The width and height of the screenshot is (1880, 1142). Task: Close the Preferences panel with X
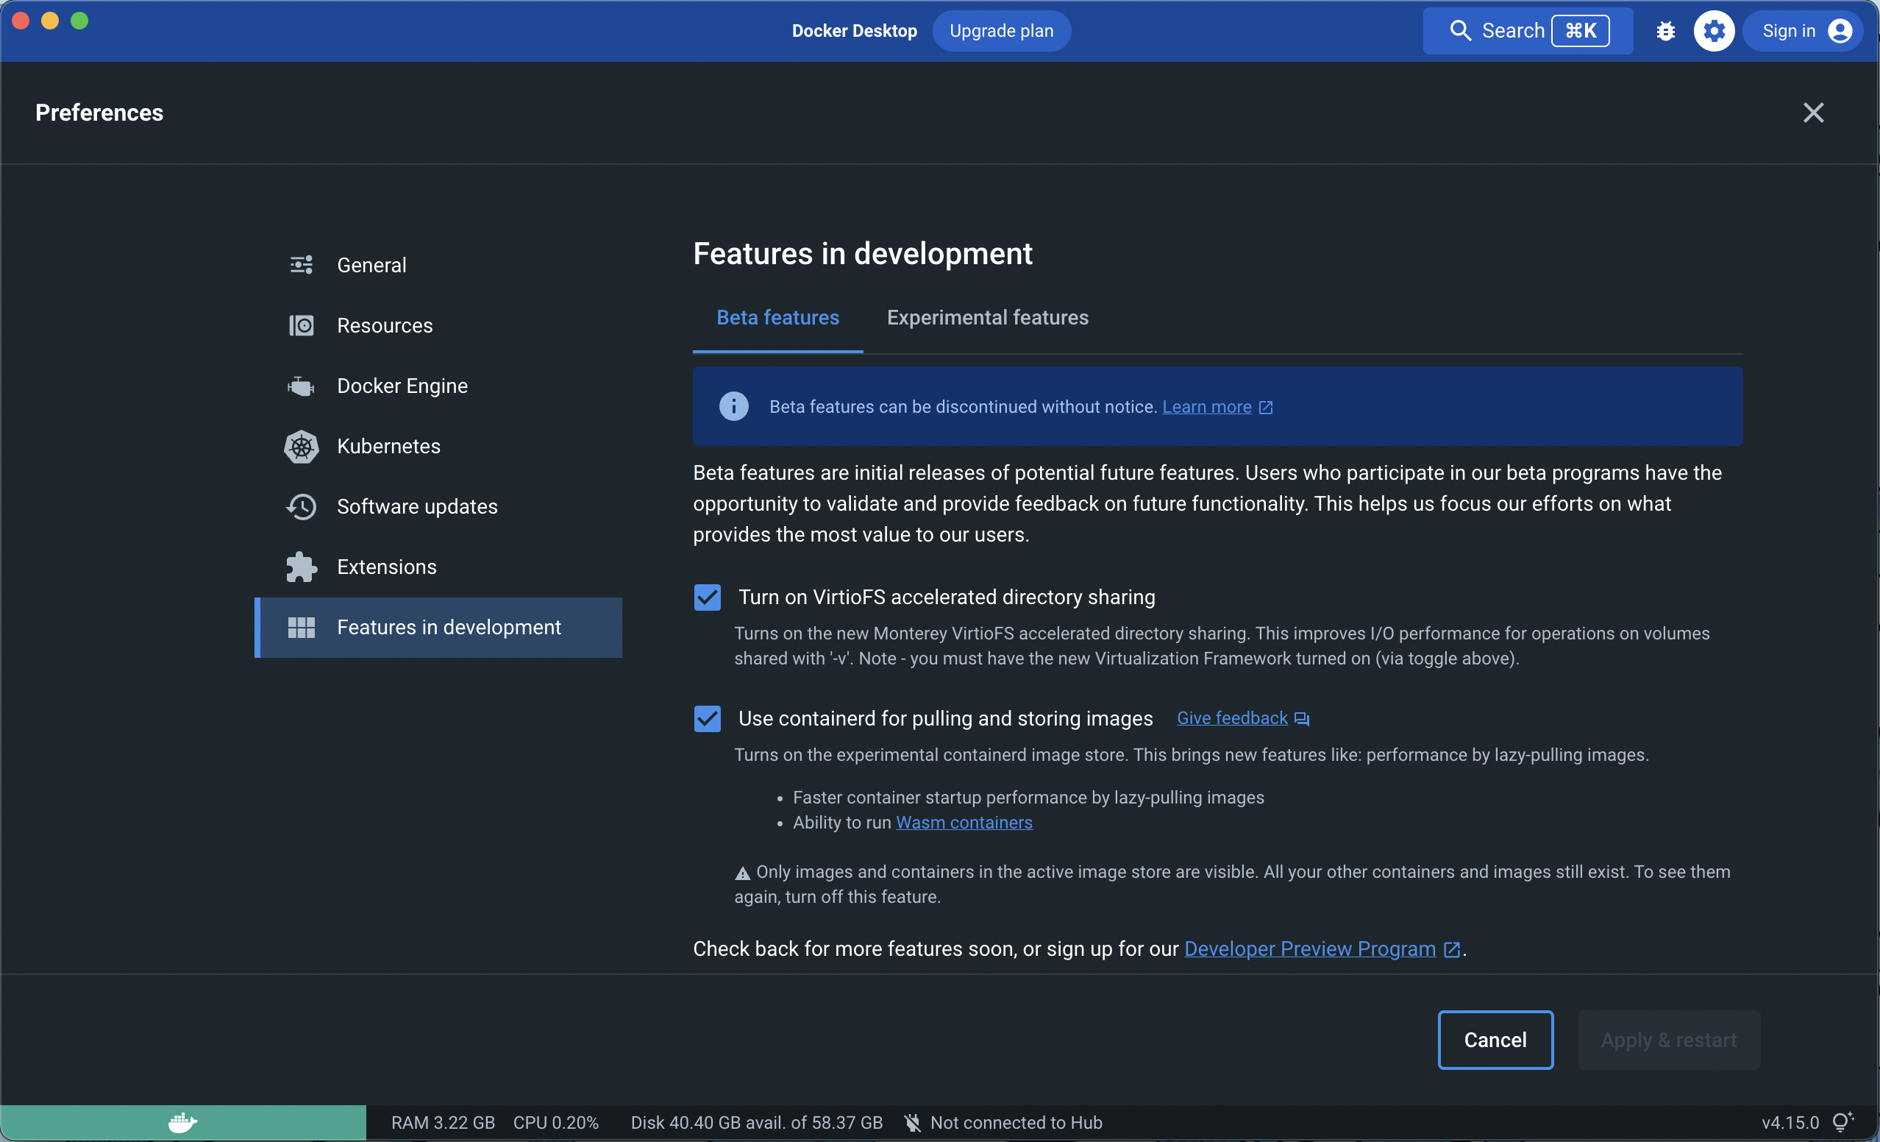coord(1813,113)
